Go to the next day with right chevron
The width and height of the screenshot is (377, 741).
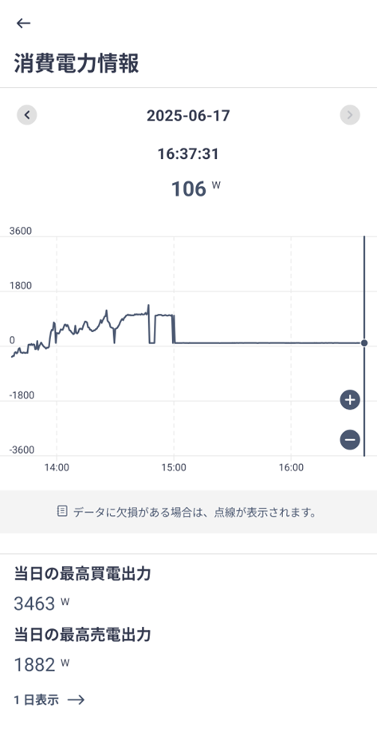click(x=350, y=115)
